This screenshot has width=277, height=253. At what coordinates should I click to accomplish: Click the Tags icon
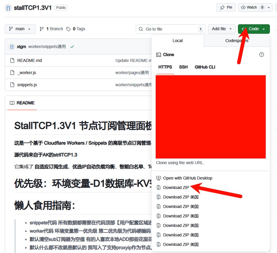(x=68, y=29)
